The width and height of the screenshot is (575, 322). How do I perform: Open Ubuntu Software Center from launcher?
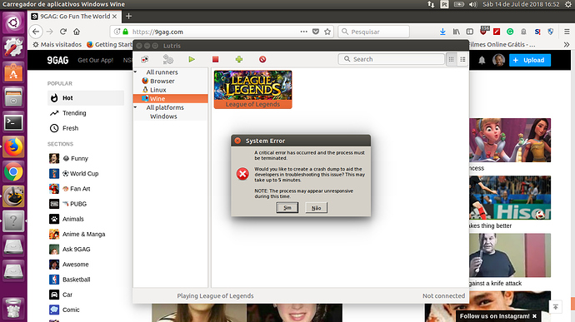point(13,72)
